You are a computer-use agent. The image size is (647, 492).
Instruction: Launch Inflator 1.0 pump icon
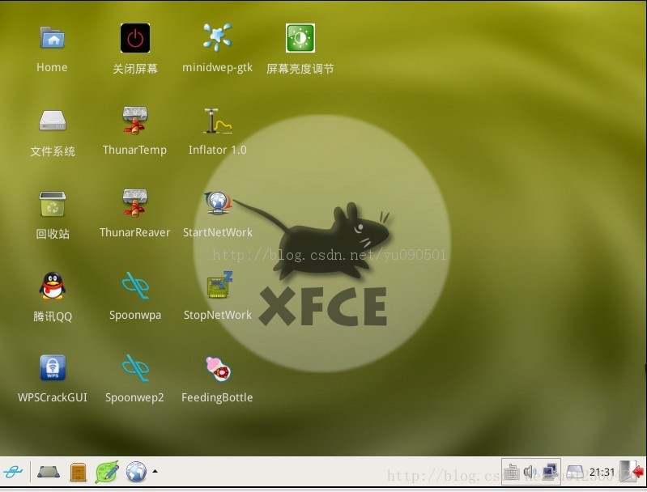tap(218, 121)
